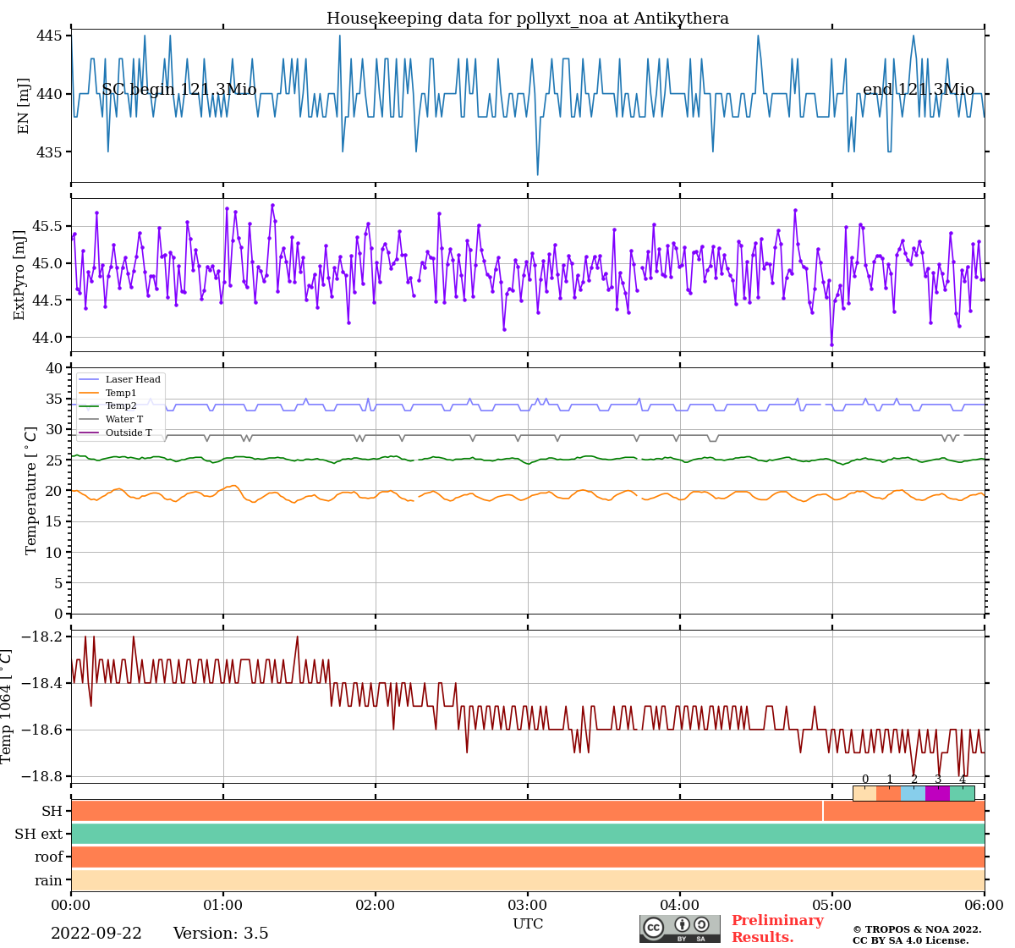This screenshot has height=948, width=1015.
Task: Click the Temperature [°C] axis label
Action: coord(32,490)
